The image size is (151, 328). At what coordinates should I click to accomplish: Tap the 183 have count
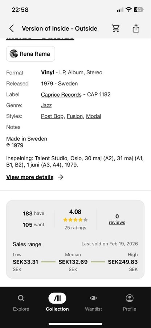pyautogui.click(x=33, y=213)
